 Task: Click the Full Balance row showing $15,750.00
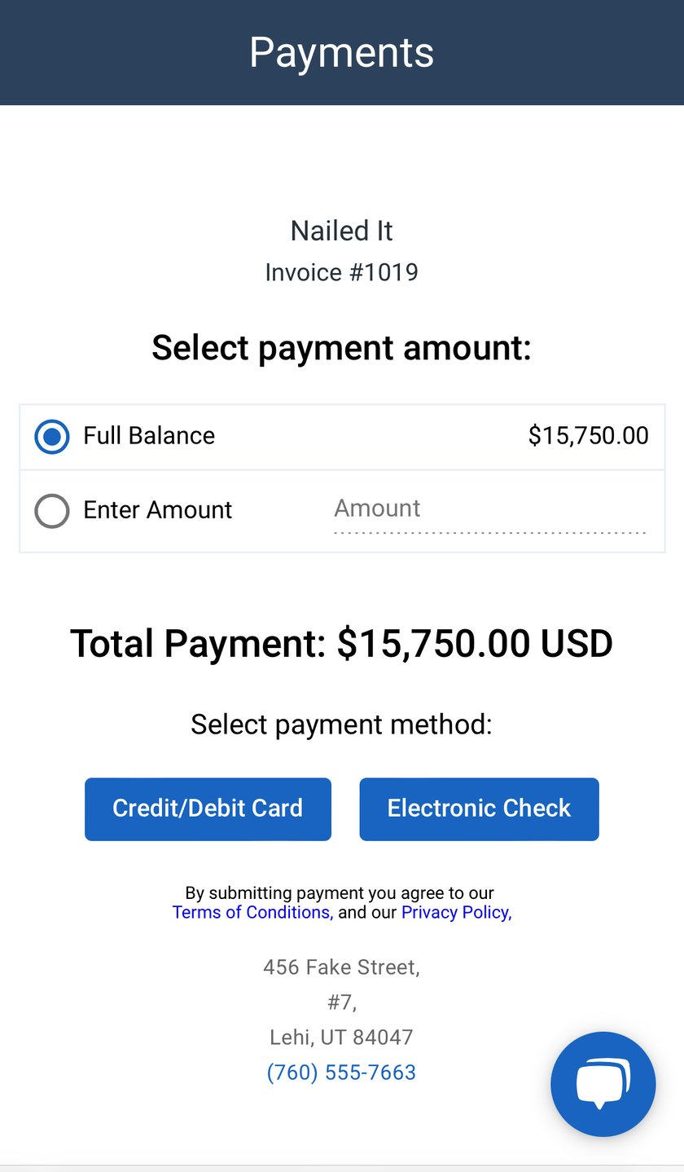(341, 436)
